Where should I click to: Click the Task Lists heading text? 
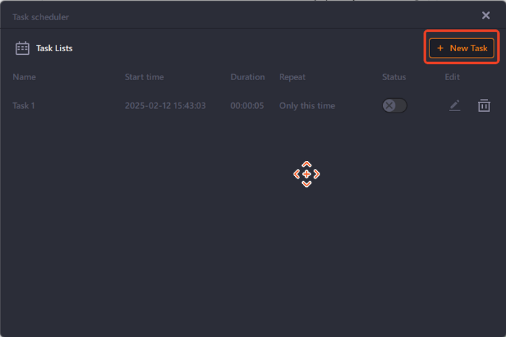click(x=54, y=48)
